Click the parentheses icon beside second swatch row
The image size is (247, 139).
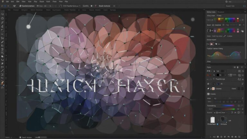[x=209, y=31]
